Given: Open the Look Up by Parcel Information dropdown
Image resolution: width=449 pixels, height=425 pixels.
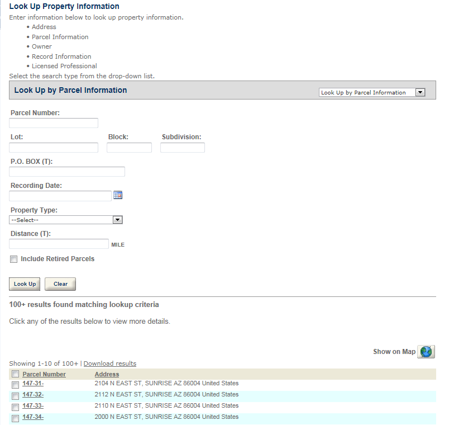Looking at the screenshot, I should 372,93.
